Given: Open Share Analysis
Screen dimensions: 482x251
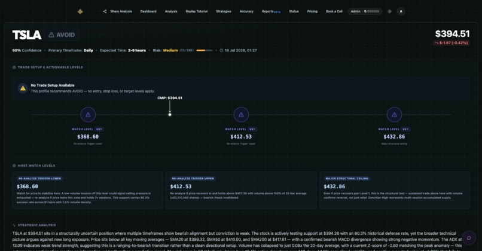Looking at the screenshot, I should 118,11.
